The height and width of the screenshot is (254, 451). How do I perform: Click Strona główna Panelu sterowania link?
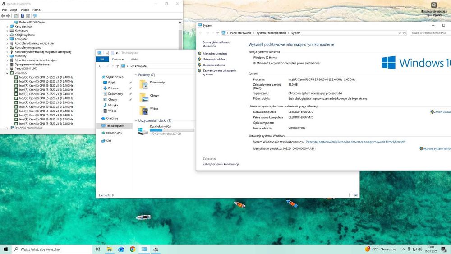[x=216, y=44]
